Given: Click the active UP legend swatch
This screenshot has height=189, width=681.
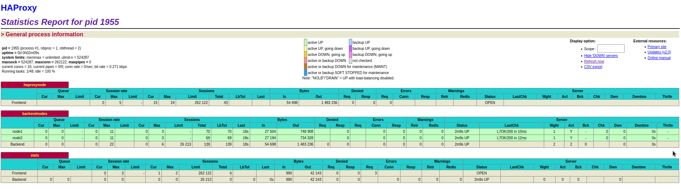Looking at the screenshot, I should 305,42.
